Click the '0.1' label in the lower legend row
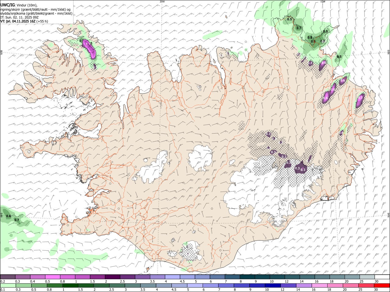 (x=3, y=290)
